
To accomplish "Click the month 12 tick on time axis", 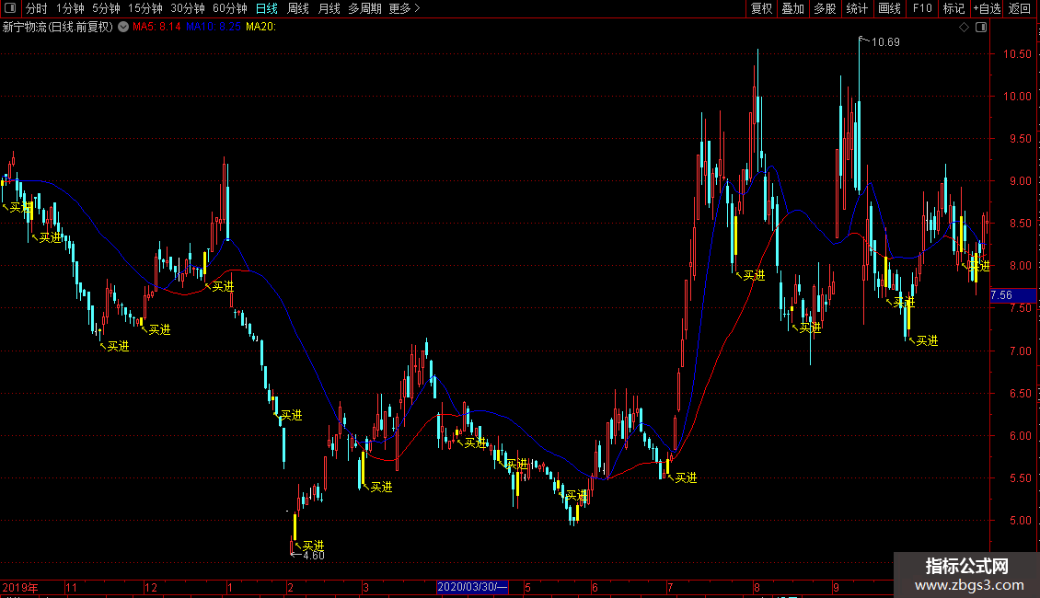I will (151, 587).
